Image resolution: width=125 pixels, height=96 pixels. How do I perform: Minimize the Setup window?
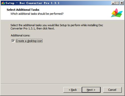pos(113,3)
